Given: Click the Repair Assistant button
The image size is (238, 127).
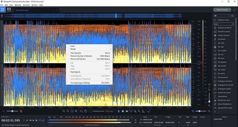Looking at the screenshot, I should [x=222, y=10].
